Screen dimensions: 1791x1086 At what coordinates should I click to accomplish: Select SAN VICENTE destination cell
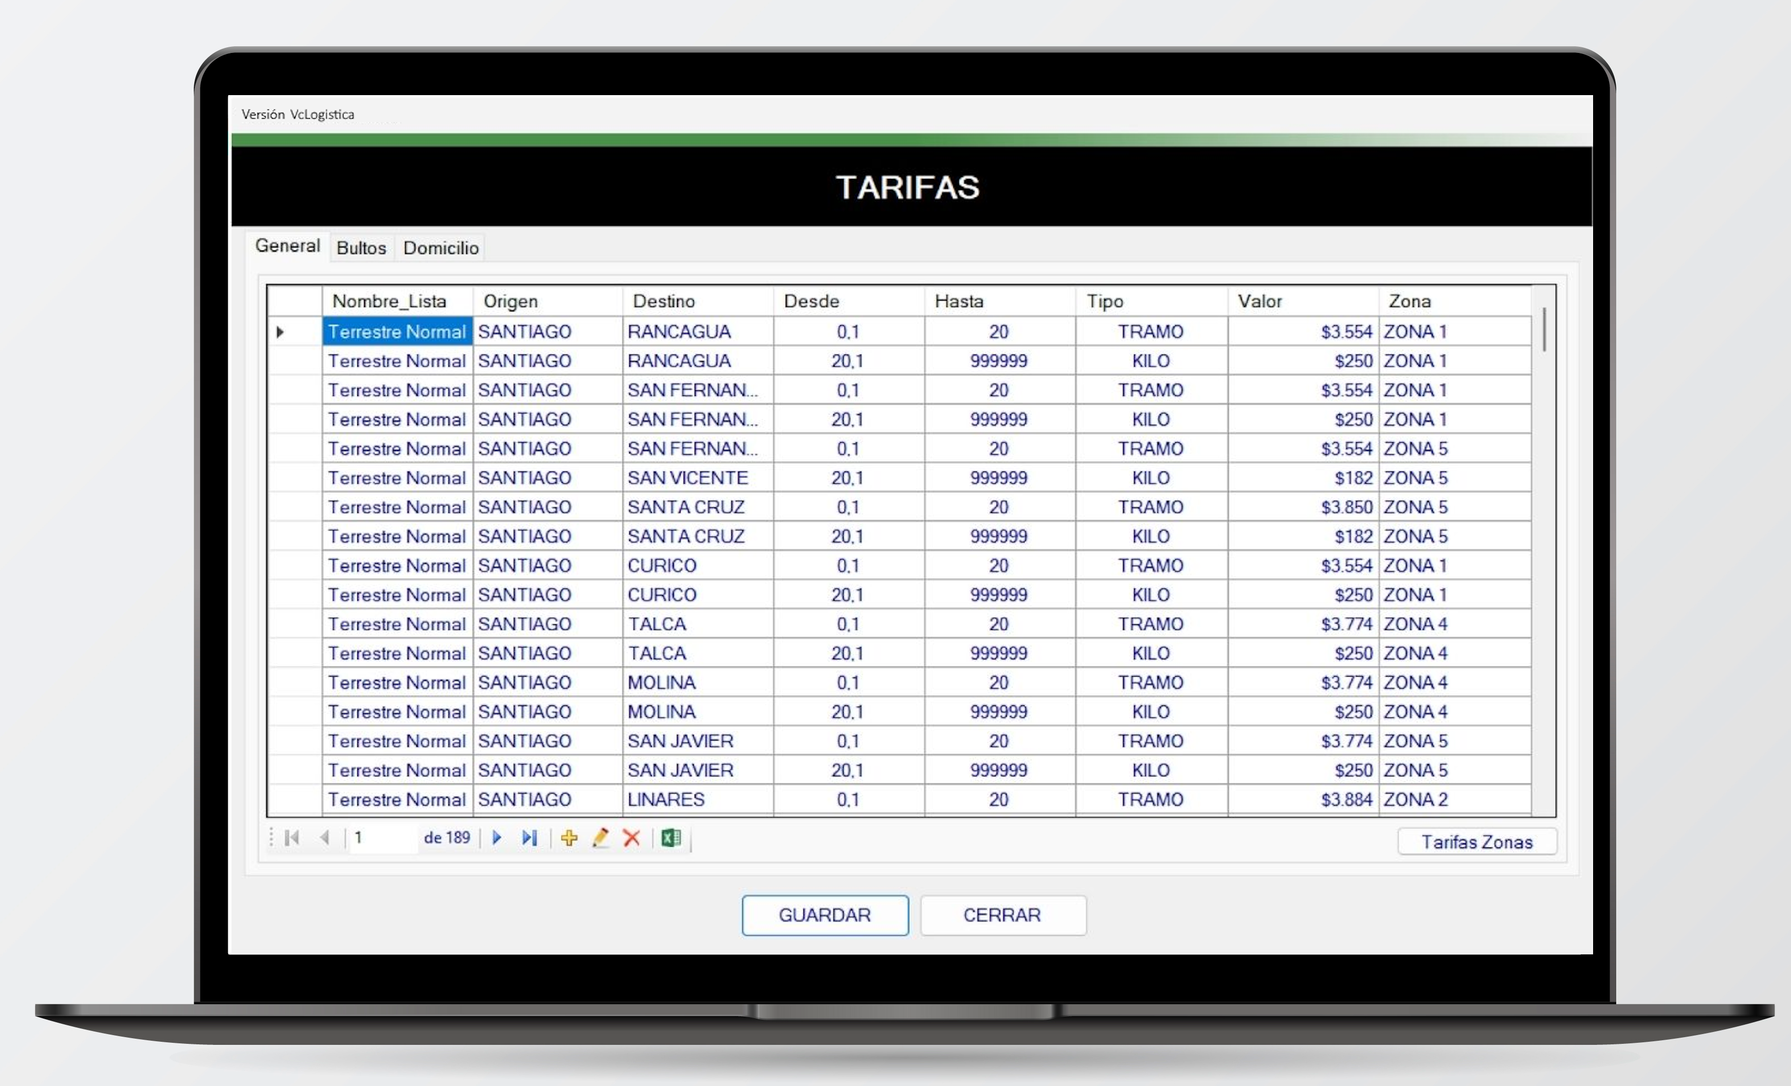(x=699, y=478)
